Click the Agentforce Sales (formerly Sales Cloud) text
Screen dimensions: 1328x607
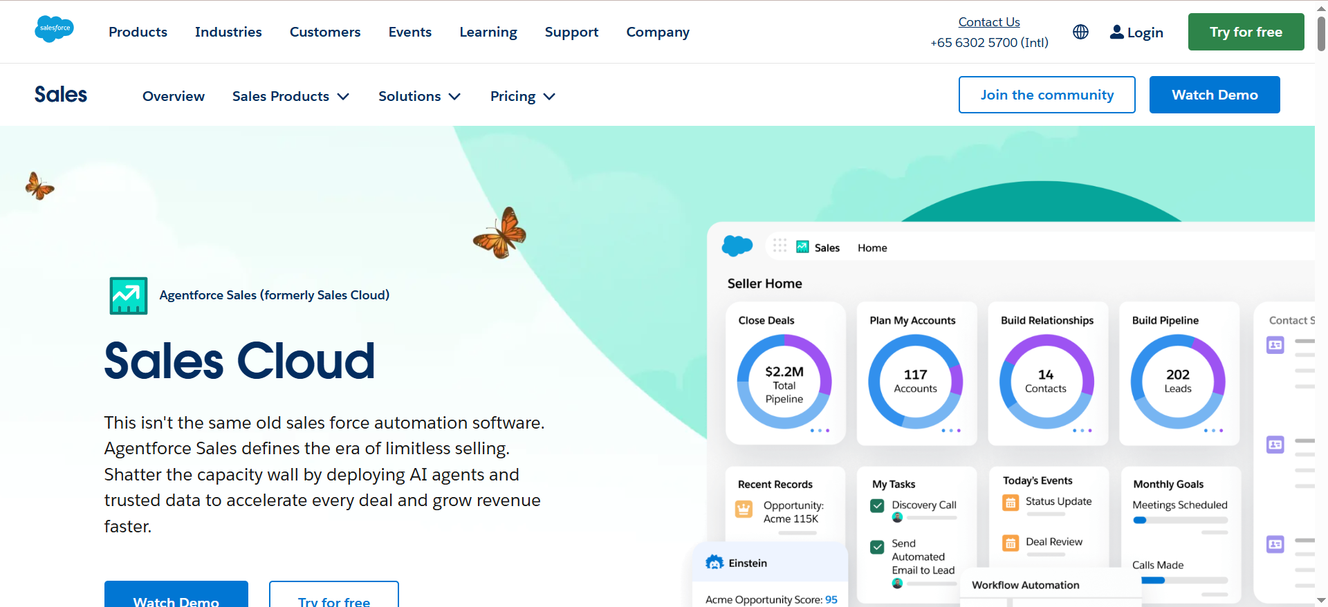pyautogui.click(x=275, y=295)
